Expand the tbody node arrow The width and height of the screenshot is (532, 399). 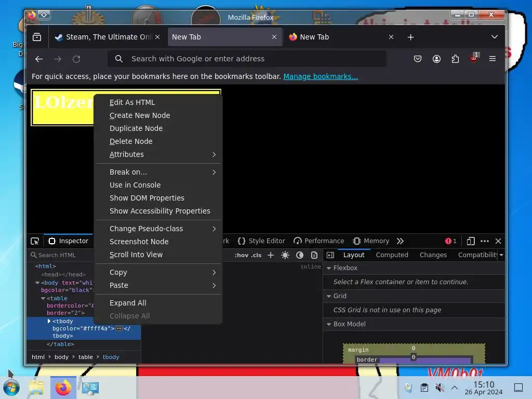pos(49,321)
